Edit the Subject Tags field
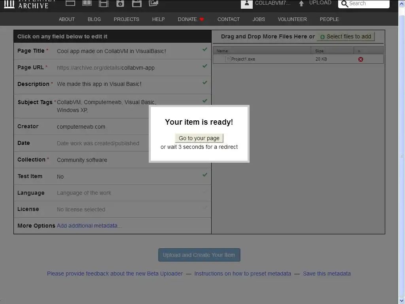The width and height of the screenshot is (405, 304). click(x=106, y=106)
